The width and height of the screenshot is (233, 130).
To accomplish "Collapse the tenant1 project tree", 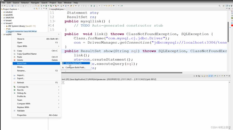I will (x=2, y=23).
